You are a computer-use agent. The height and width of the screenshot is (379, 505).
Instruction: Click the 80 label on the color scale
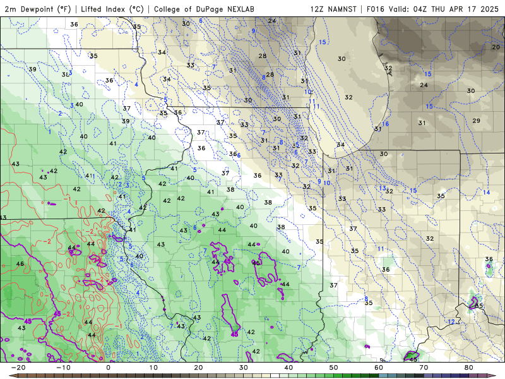point(469,368)
